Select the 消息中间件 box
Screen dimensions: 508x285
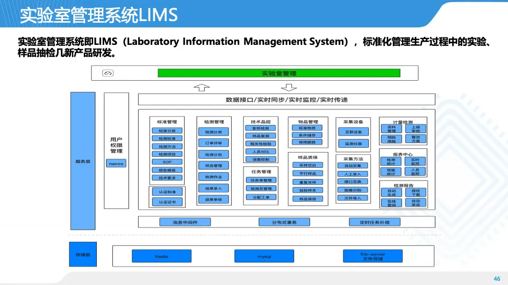(185, 222)
